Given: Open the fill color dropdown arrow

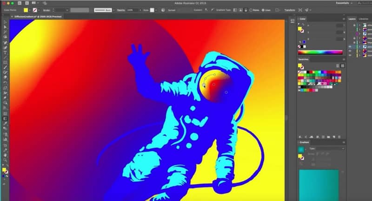Looking at the screenshot, I should pyautogui.click(x=30, y=10).
